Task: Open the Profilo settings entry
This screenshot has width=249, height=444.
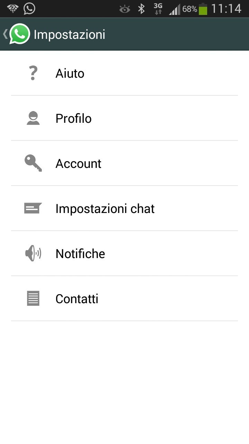Action: point(74,119)
